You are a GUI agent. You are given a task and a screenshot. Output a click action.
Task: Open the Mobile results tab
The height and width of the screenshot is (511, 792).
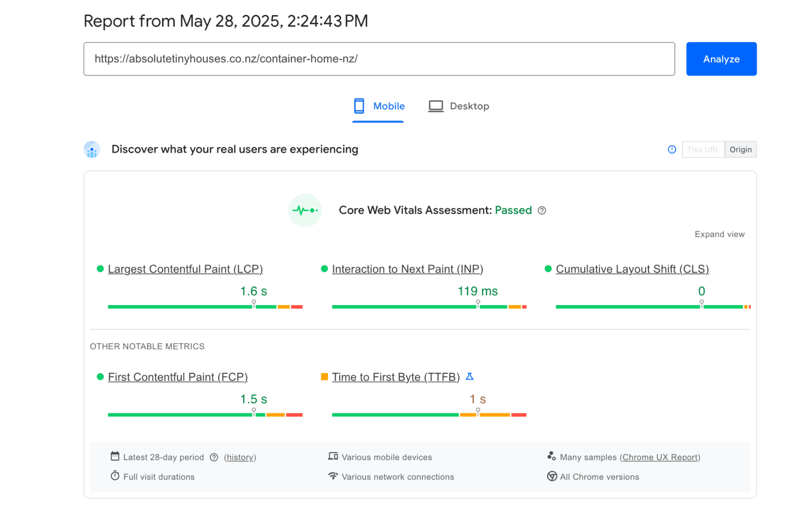click(388, 106)
